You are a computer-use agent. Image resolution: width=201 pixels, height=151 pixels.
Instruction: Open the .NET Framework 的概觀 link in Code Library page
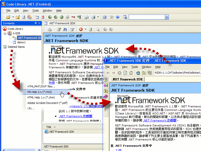[x=76, y=116]
